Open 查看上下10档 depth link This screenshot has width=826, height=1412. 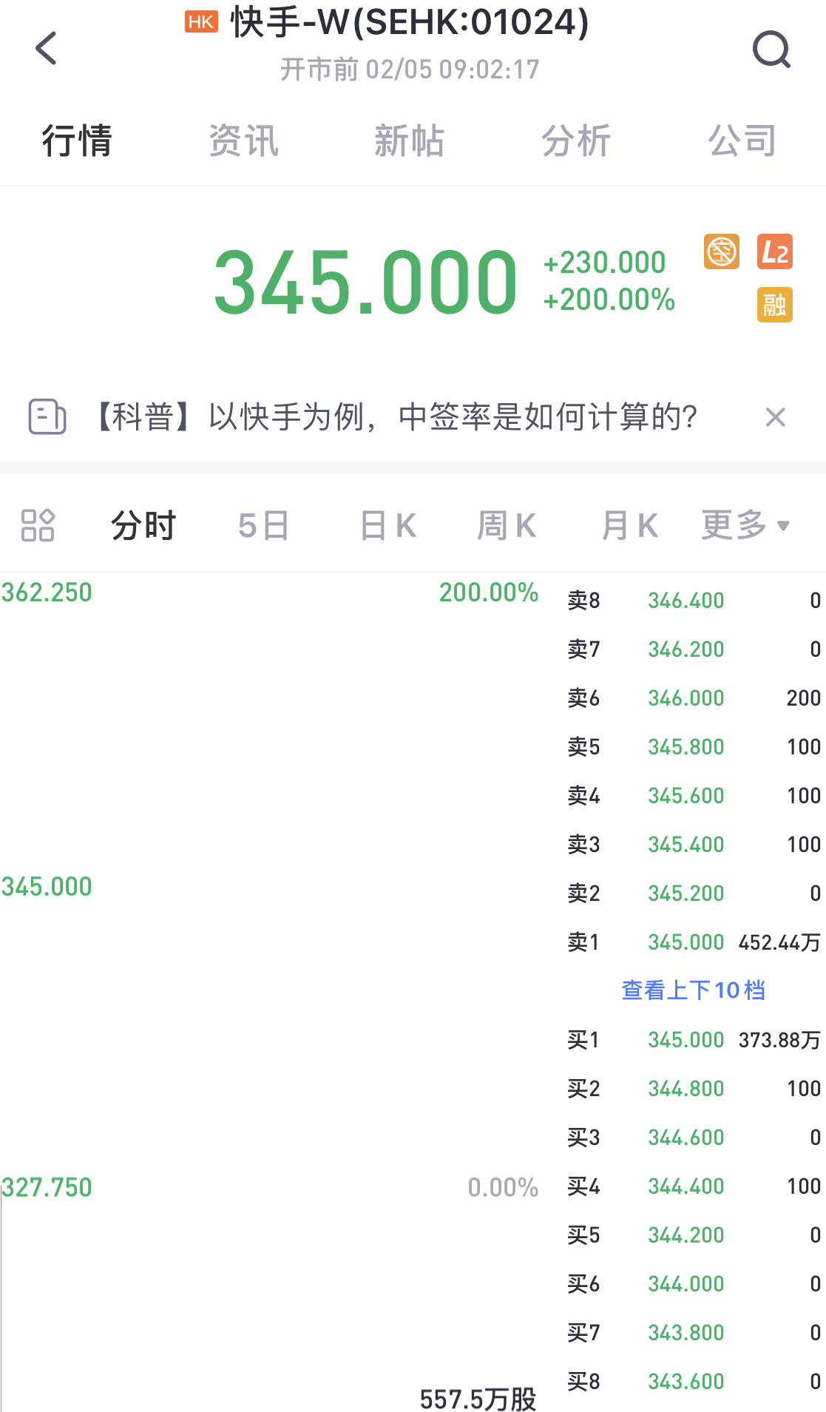(693, 990)
